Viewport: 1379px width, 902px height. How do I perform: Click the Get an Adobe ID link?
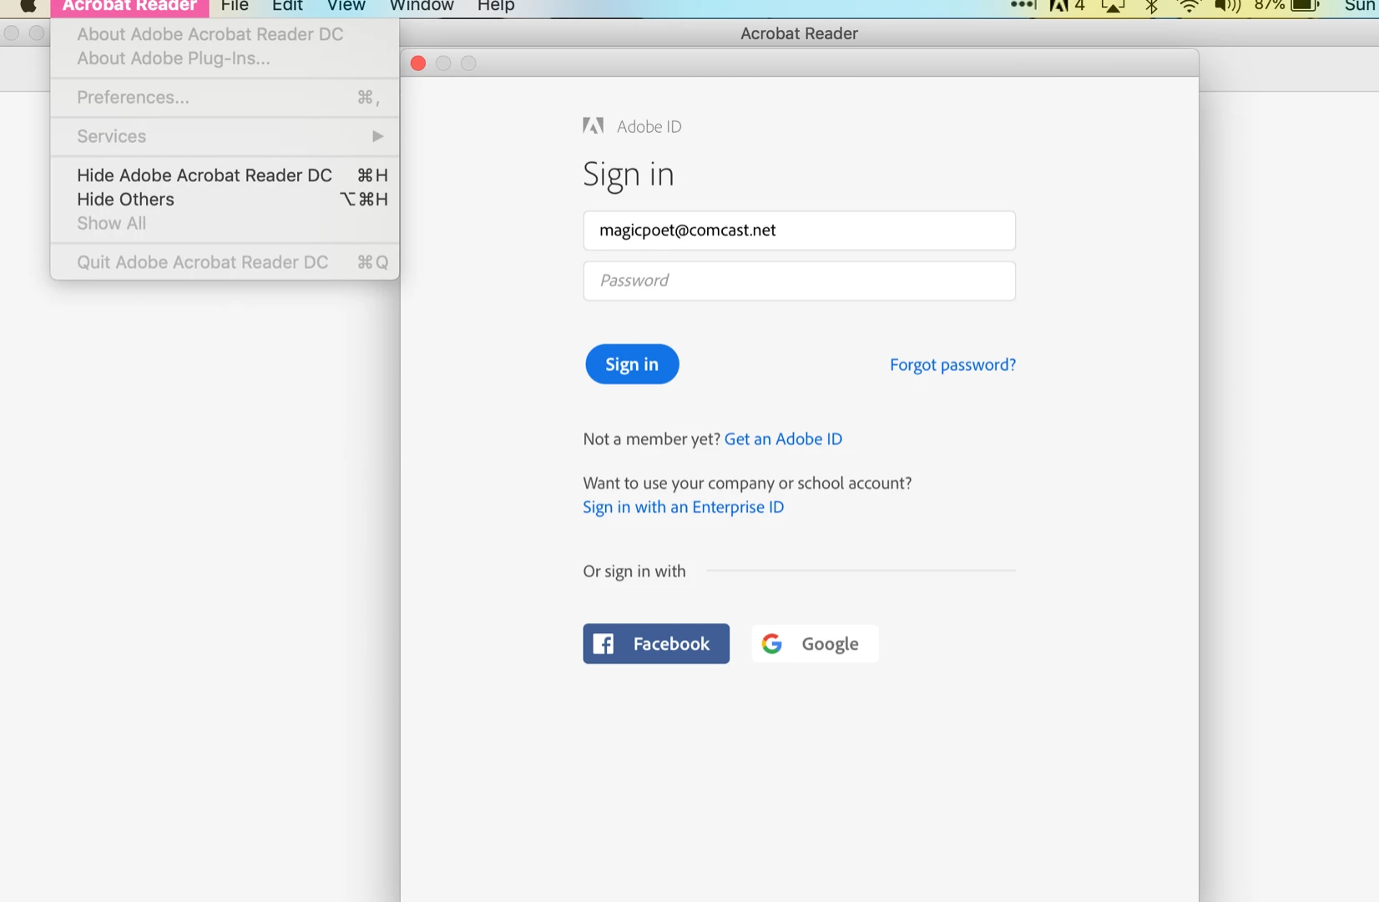coord(783,439)
